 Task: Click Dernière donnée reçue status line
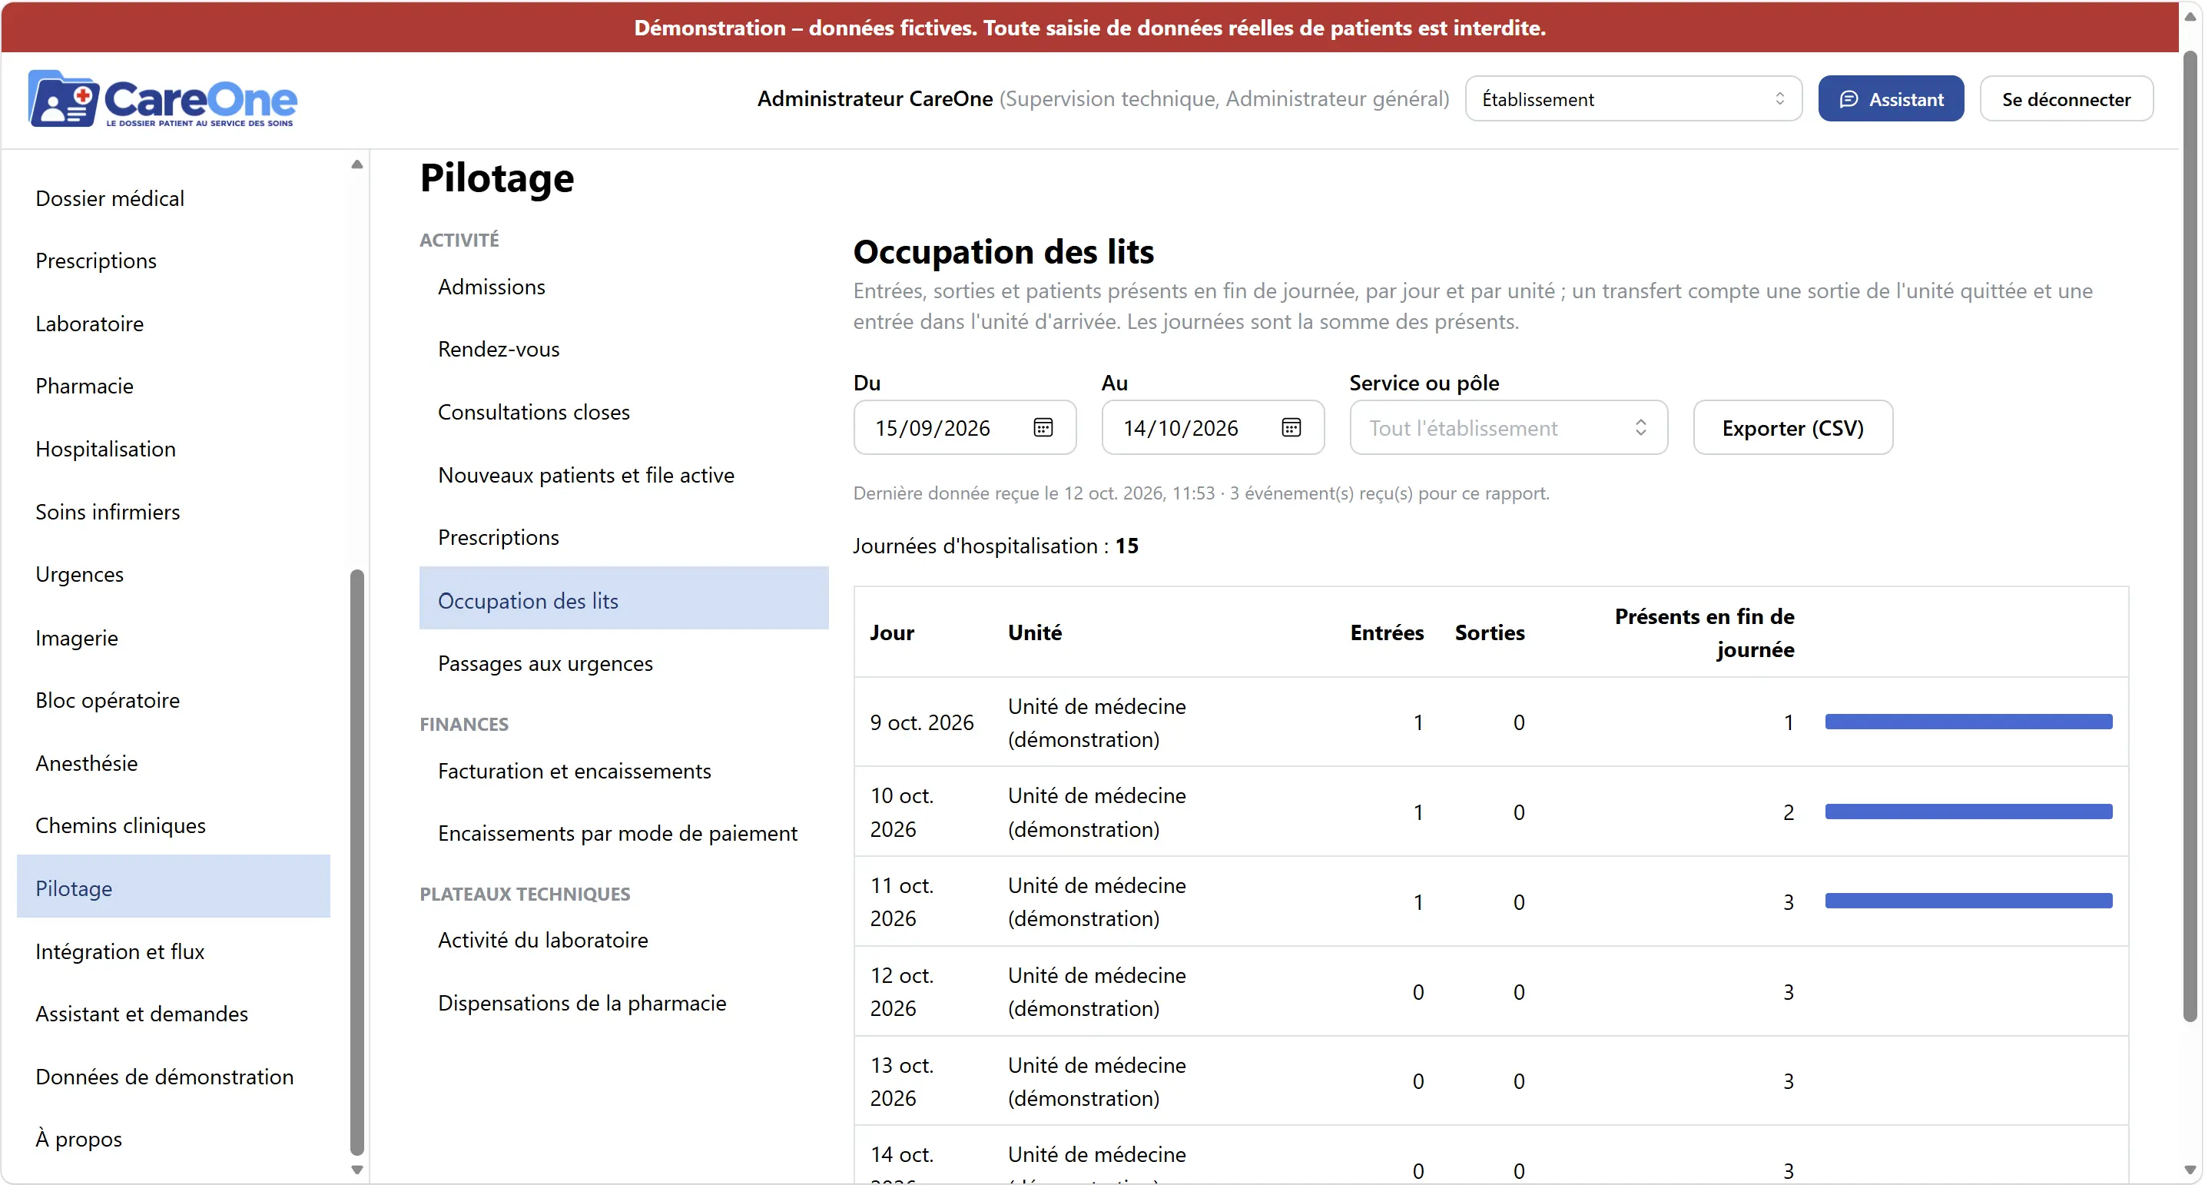click(x=1201, y=493)
